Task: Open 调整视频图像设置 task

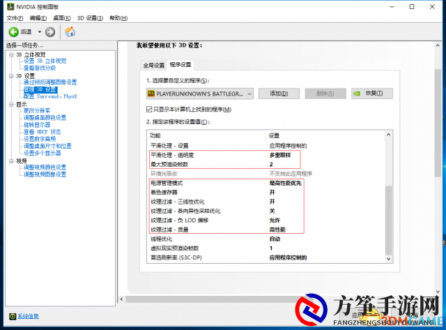Action: coord(45,174)
